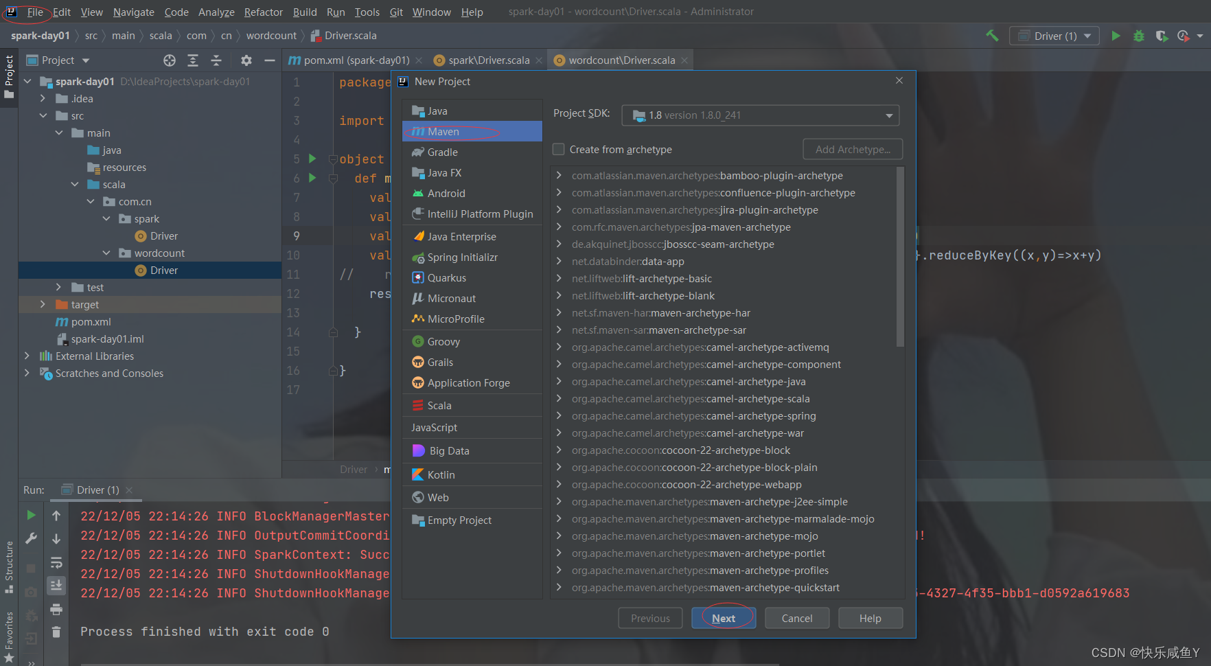Close the New Project dialog
Image resolution: width=1211 pixels, height=666 pixels.
[x=899, y=81]
